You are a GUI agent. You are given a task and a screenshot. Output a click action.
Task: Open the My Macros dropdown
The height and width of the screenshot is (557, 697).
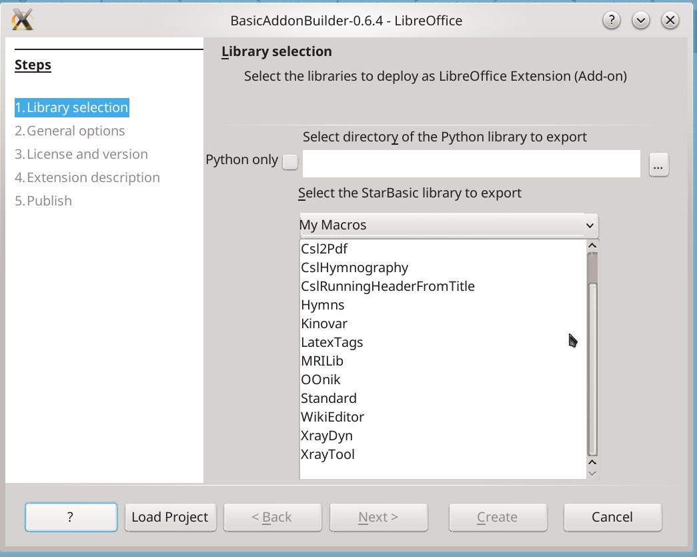(x=448, y=225)
